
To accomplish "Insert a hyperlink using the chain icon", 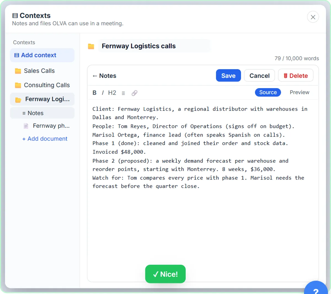I will 134,93.
